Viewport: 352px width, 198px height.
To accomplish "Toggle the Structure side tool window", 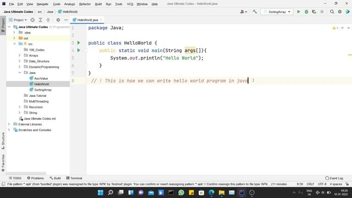I will (3, 141).
